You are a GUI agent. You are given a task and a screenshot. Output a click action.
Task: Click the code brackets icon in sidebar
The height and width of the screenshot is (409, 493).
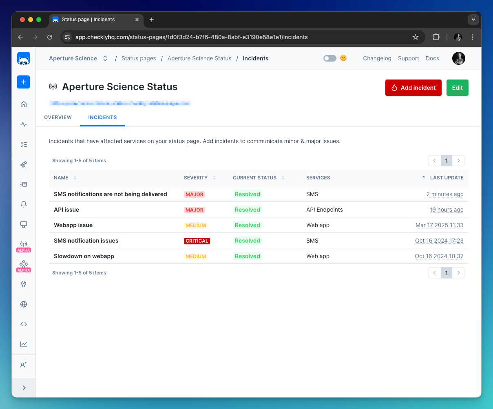[24, 324]
